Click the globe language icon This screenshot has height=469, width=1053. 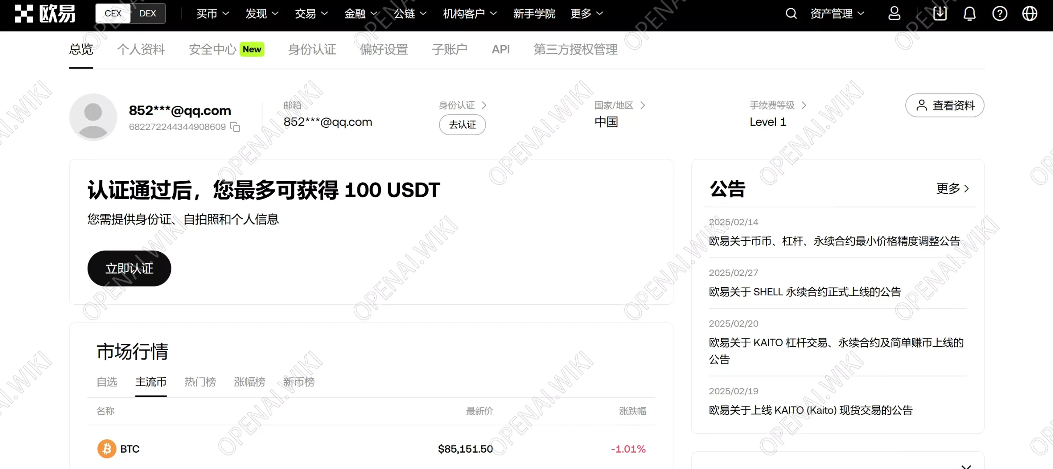coord(1030,14)
